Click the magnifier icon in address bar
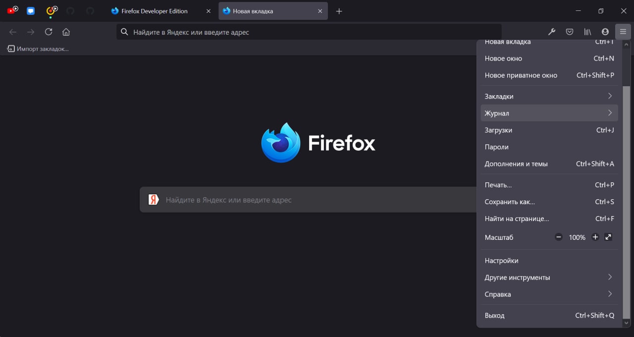Screen dimensions: 634x337 pyautogui.click(x=125, y=32)
